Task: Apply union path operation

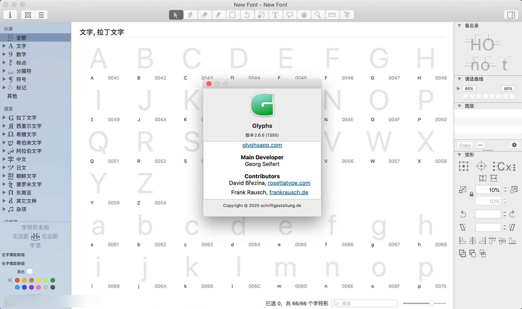Action: [462, 253]
